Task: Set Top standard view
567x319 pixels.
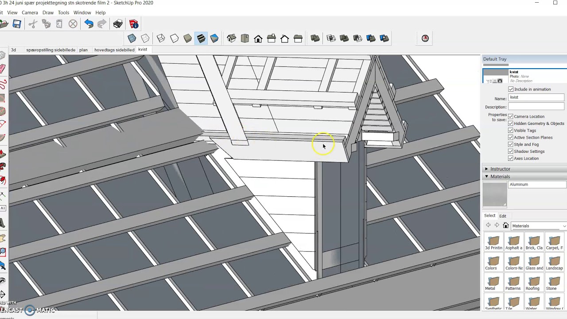Action: click(245, 39)
